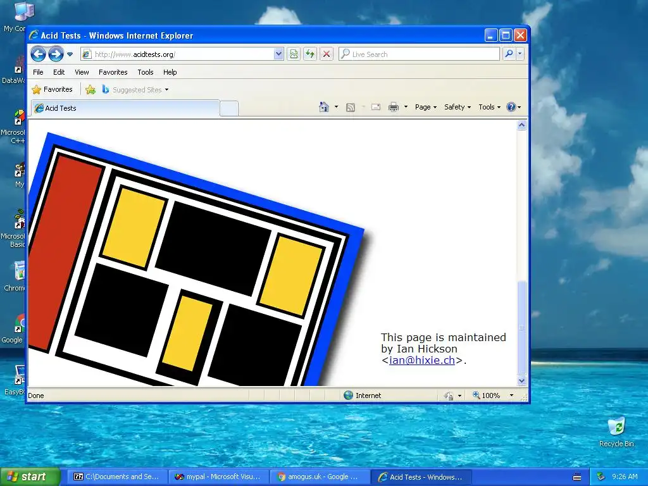648x486 pixels.
Task: Open the Help menu
Action: (x=170, y=72)
